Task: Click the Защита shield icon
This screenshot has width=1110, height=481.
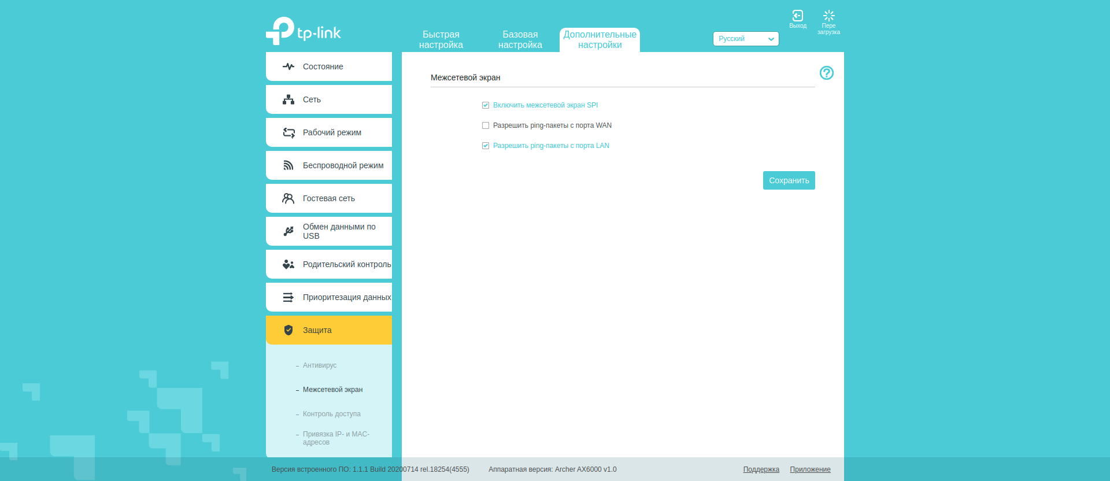Action: coord(288,330)
